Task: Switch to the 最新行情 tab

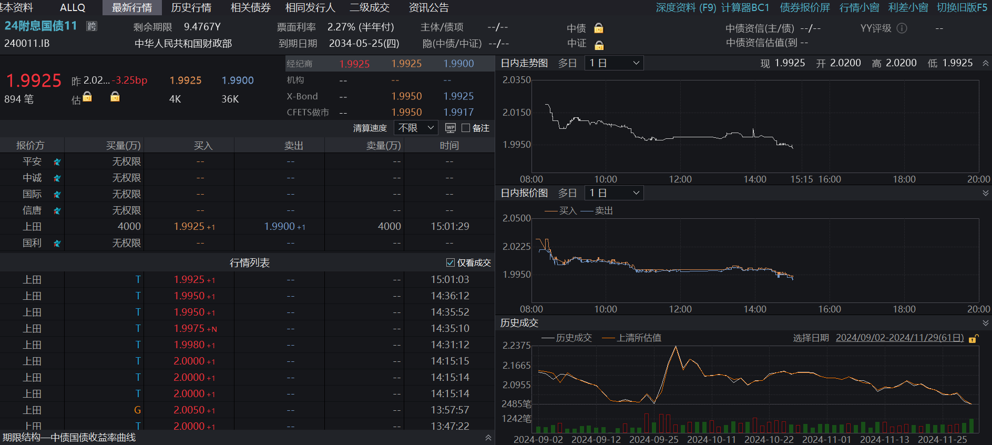Action: pyautogui.click(x=132, y=7)
